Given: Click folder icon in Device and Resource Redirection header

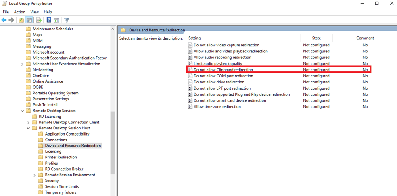Looking at the screenshot, I should pos(123,30).
